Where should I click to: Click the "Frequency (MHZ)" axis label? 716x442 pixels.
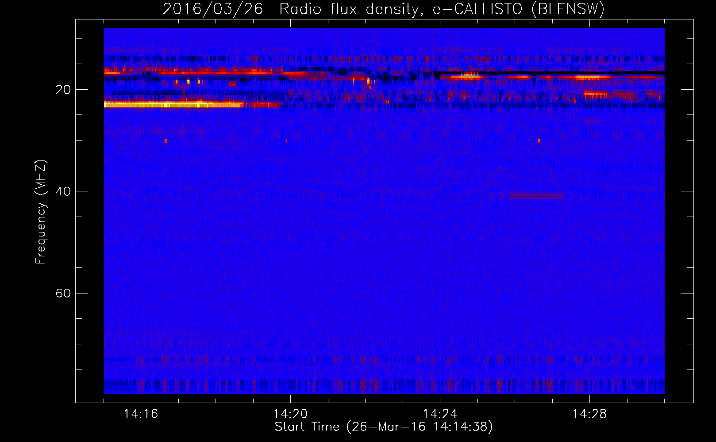pos(40,212)
